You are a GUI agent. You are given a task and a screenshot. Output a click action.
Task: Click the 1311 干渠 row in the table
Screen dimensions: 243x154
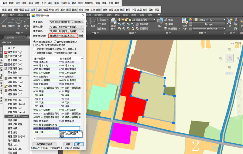tap(57, 132)
